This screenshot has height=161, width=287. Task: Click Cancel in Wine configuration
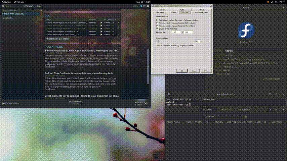coord(194,71)
